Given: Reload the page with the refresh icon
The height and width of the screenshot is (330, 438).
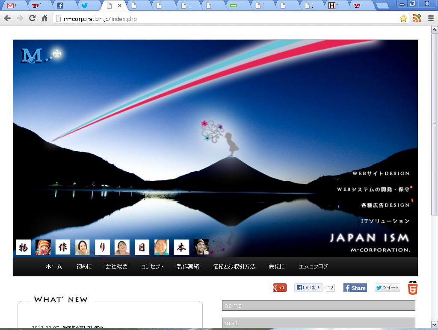Looking at the screenshot, I should [x=32, y=18].
